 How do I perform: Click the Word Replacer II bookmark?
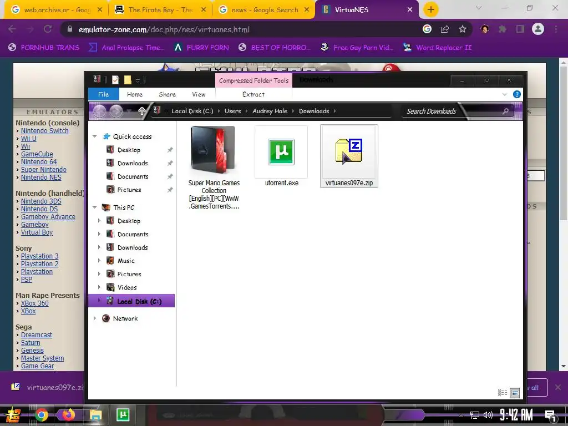point(437,48)
